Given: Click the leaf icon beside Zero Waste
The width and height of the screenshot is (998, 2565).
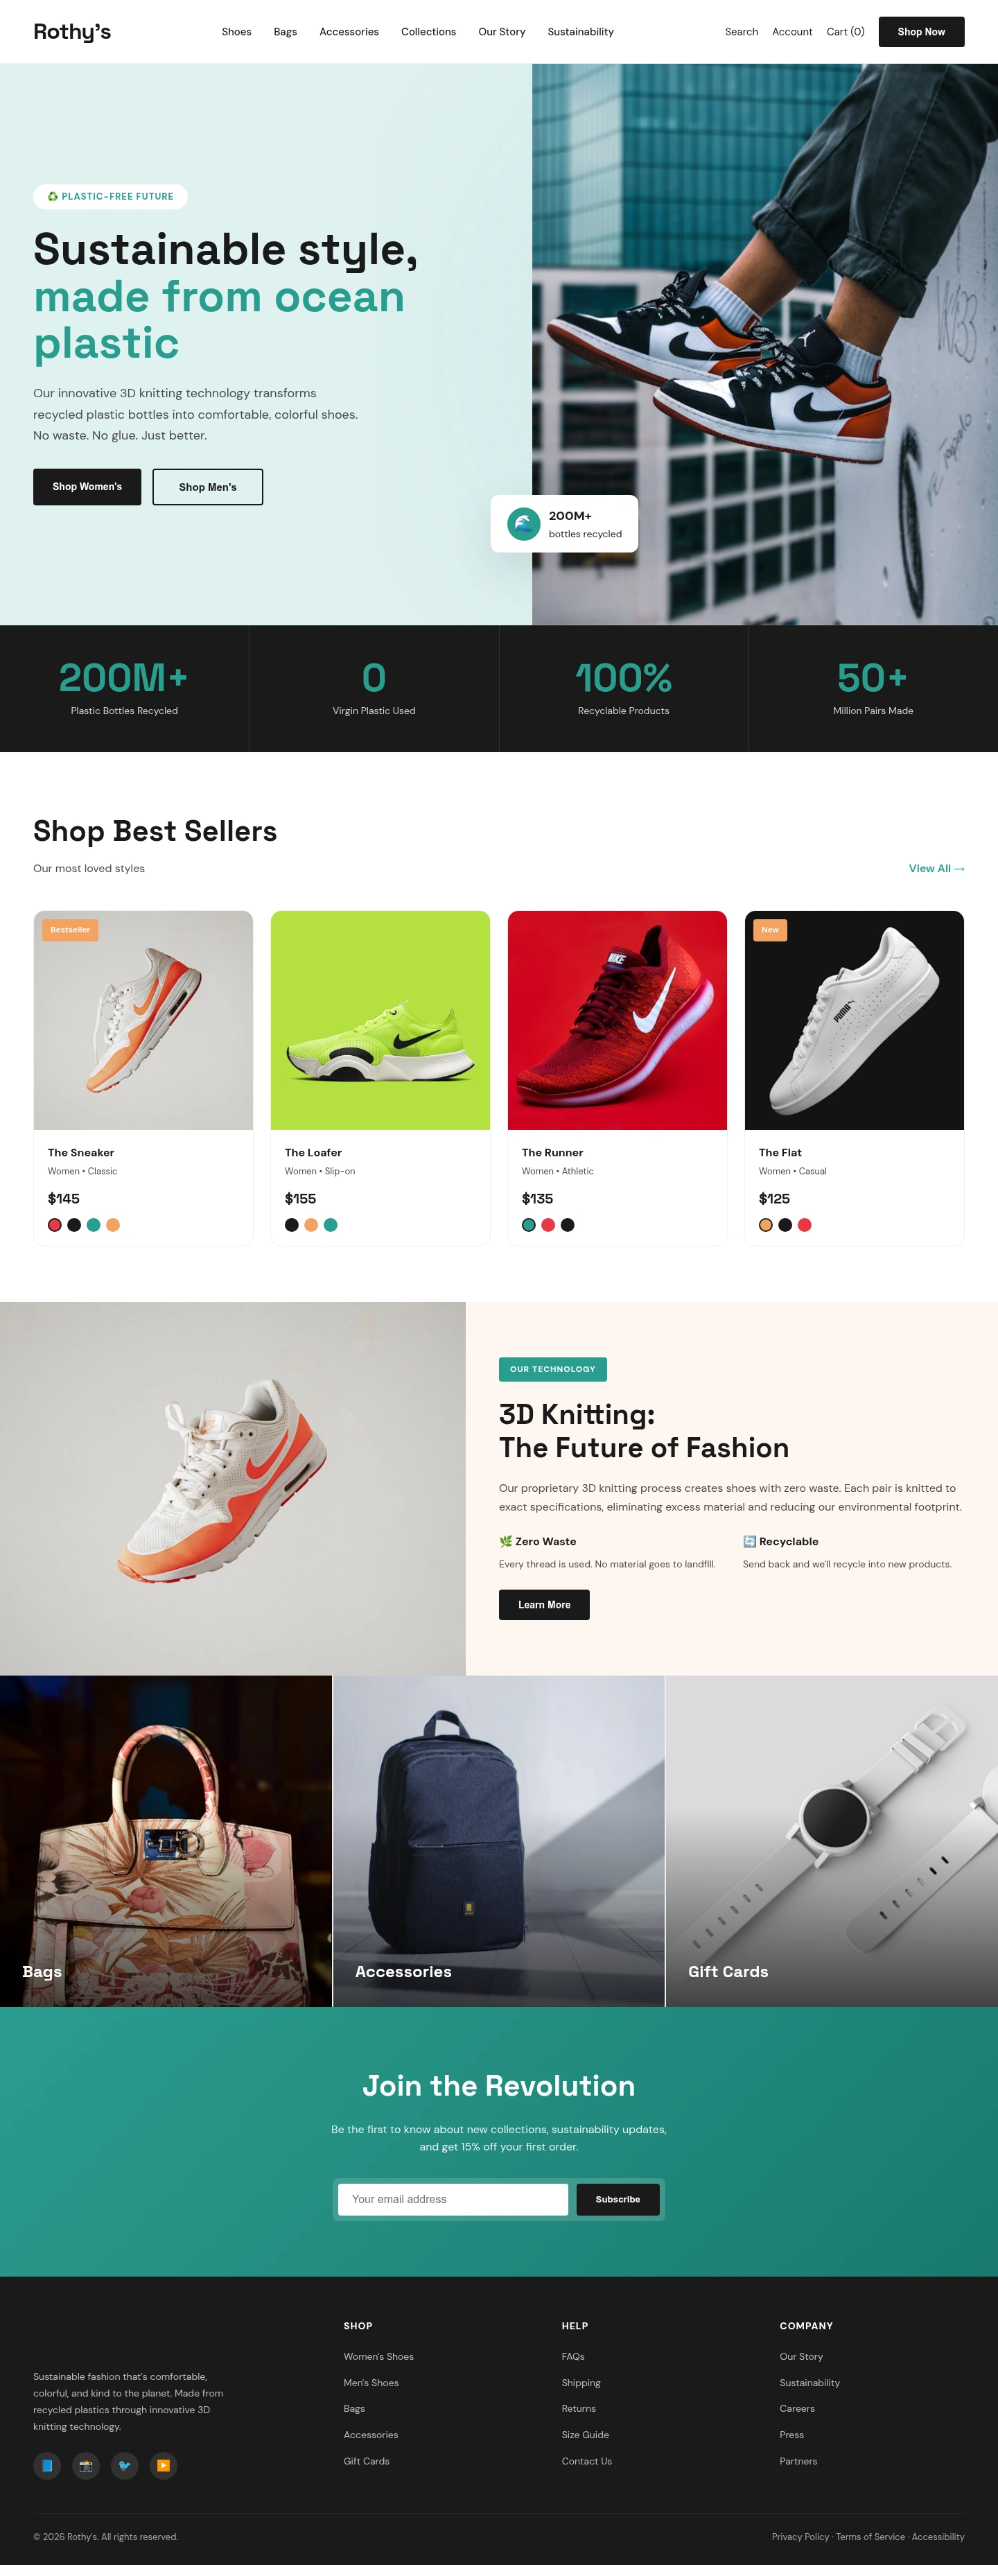Looking at the screenshot, I should tap(505, 1541).
